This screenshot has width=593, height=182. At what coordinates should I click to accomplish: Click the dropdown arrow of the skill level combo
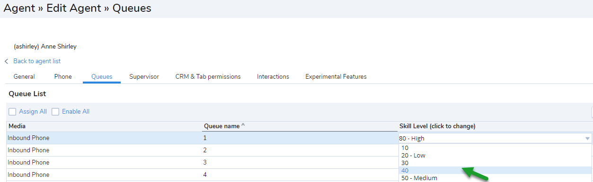tap(587, 139)
